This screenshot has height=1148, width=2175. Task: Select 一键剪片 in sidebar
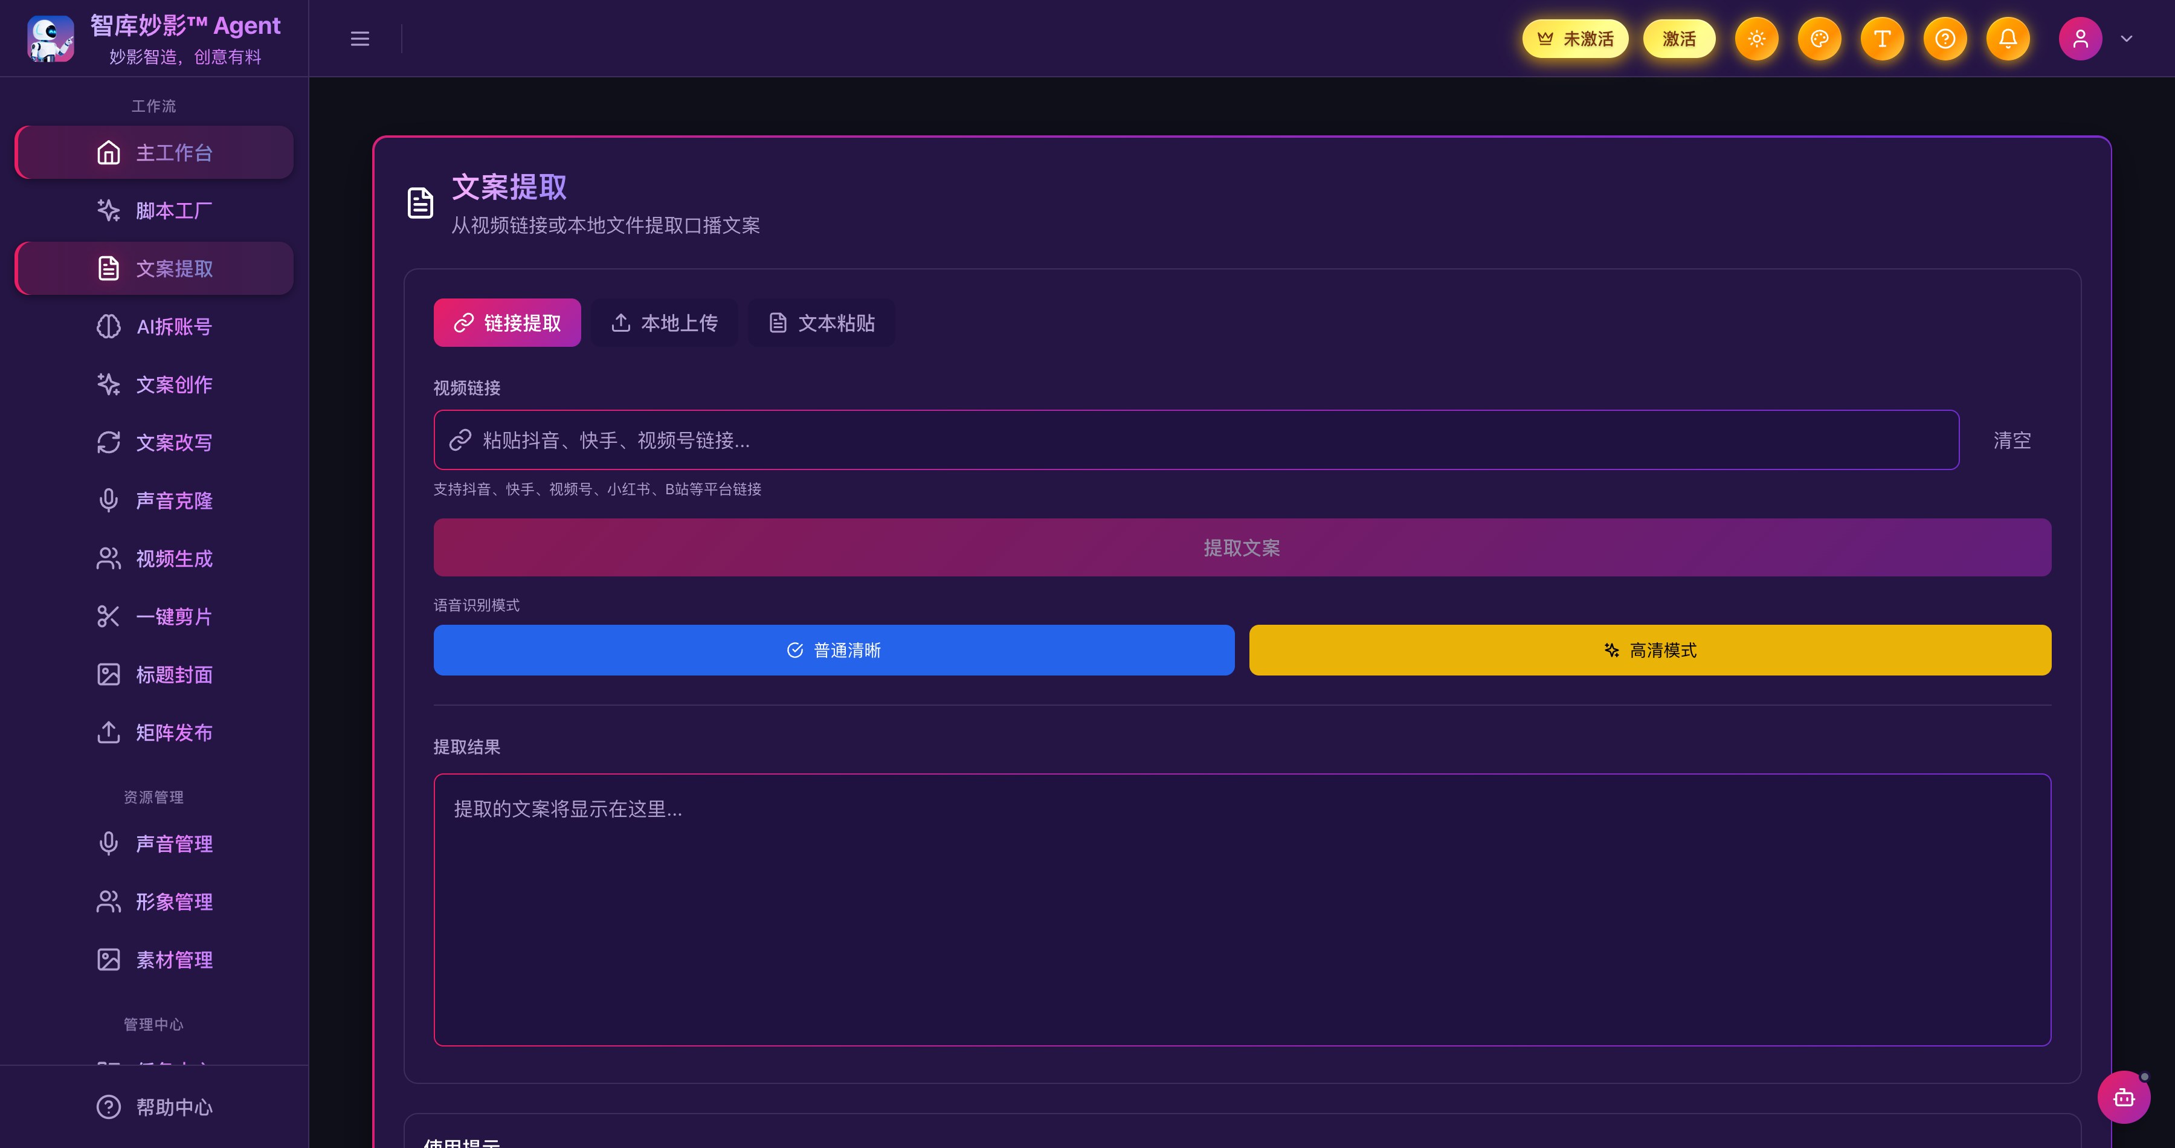(x=155, y=617)
